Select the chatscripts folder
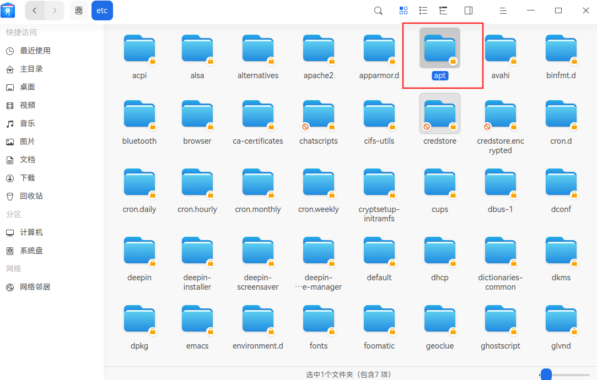This screenshot has height=380, width=597. pyautogui.click(x=318, y=122)
